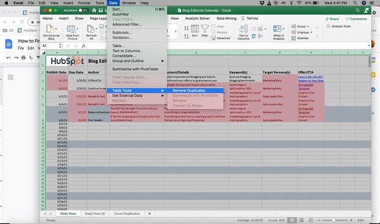The width and height of the screenshot is (380, 224).
Task: Click zoom in plus button
Action: pyautogui.click(x=351, y=220)
